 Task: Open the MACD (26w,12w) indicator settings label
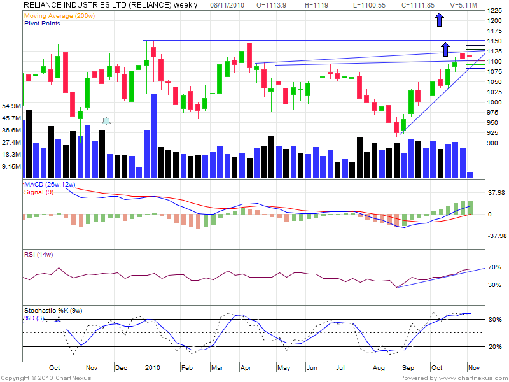(50, 185)
